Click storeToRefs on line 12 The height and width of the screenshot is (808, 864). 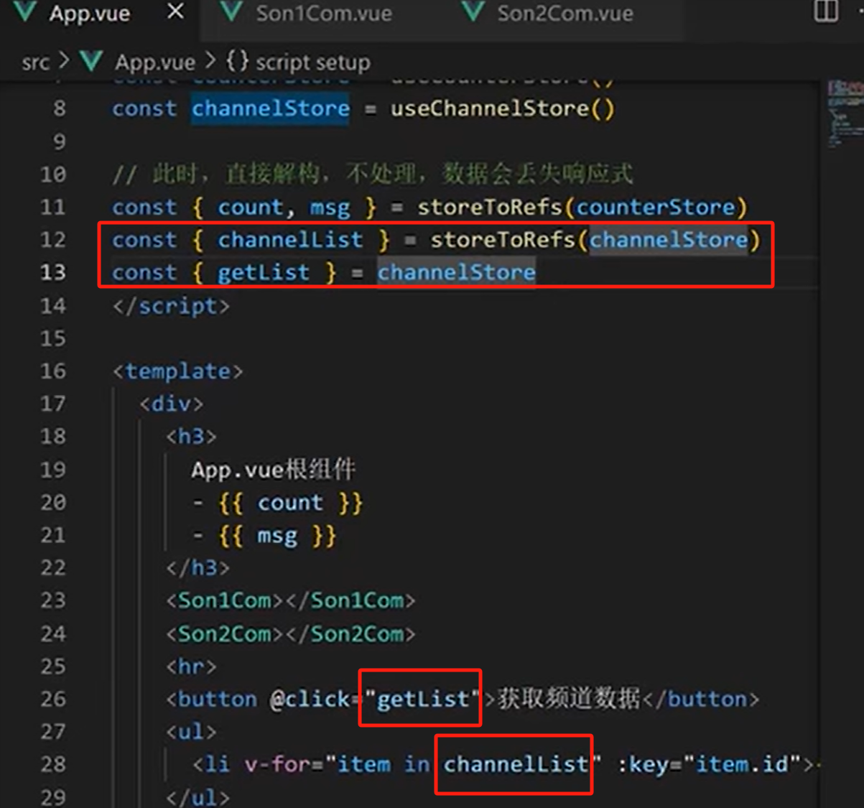[x=503, y=240]
